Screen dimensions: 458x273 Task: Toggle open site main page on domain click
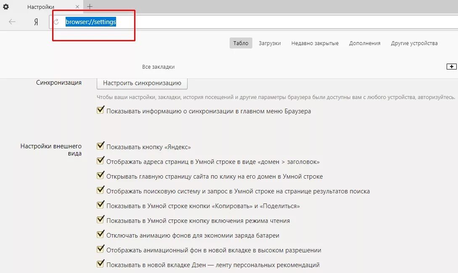click(x=100, y=175)
